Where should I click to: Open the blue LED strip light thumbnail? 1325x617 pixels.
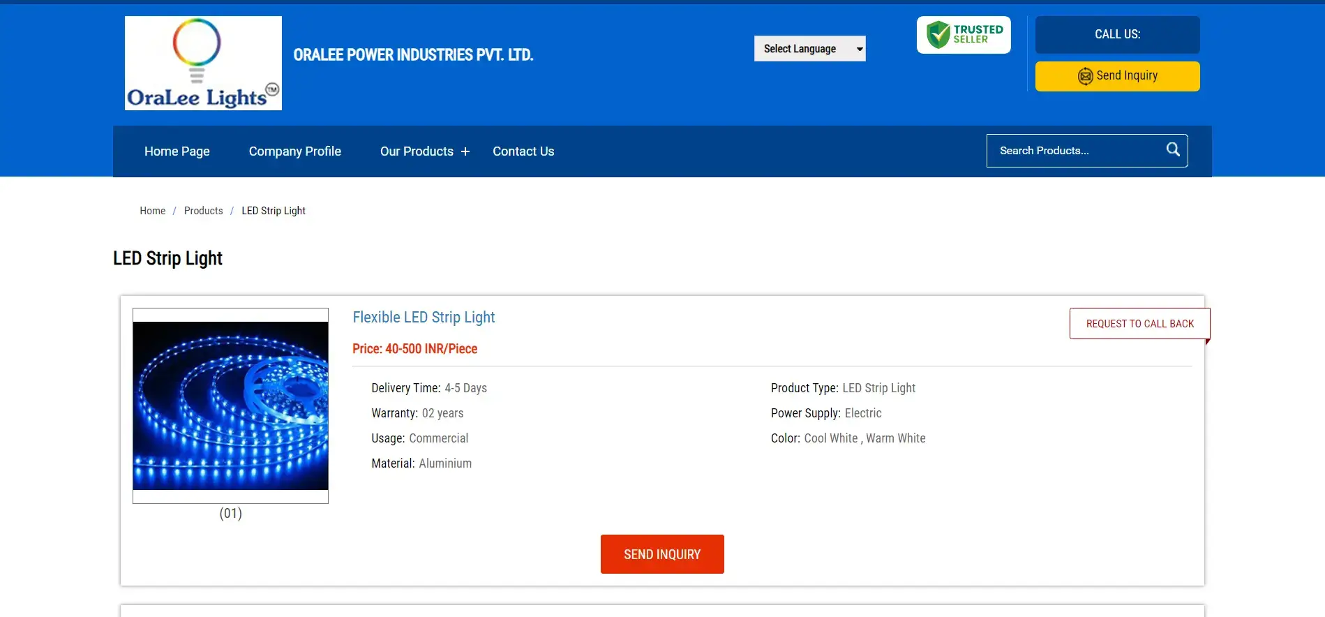pyautogui.click(x=230, y=406)
